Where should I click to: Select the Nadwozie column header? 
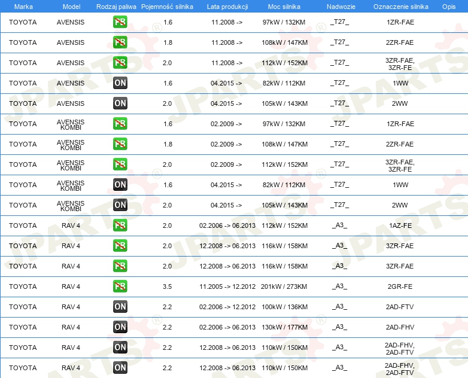(x=341, y=7)
